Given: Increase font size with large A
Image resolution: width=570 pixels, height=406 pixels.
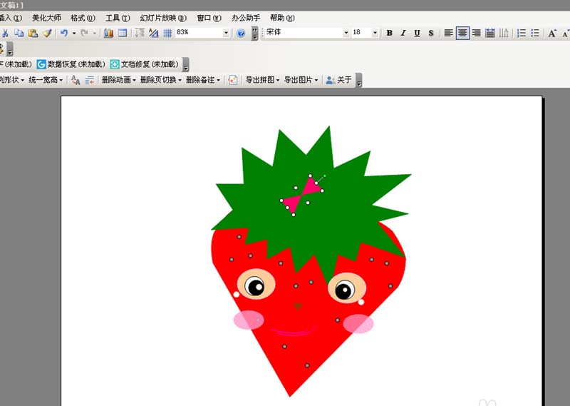Looking at the screenshot, I should coord(552,33).
